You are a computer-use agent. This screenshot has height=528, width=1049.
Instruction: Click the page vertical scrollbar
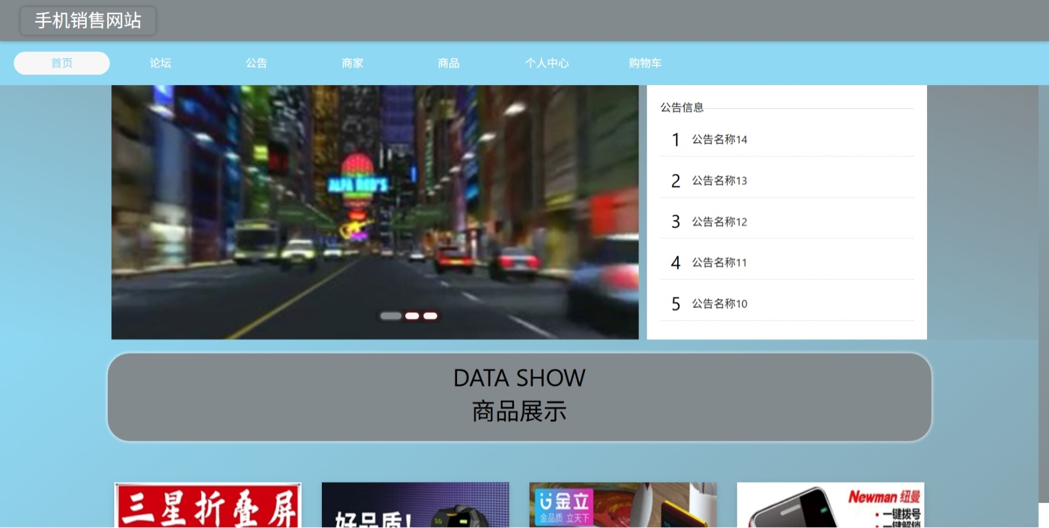[1044, 294]
